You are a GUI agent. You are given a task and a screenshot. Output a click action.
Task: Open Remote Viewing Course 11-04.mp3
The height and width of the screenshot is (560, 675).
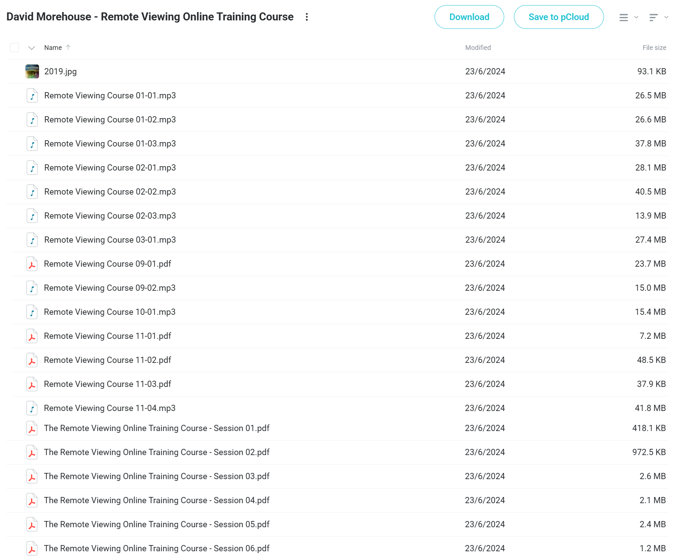point(110,408)
